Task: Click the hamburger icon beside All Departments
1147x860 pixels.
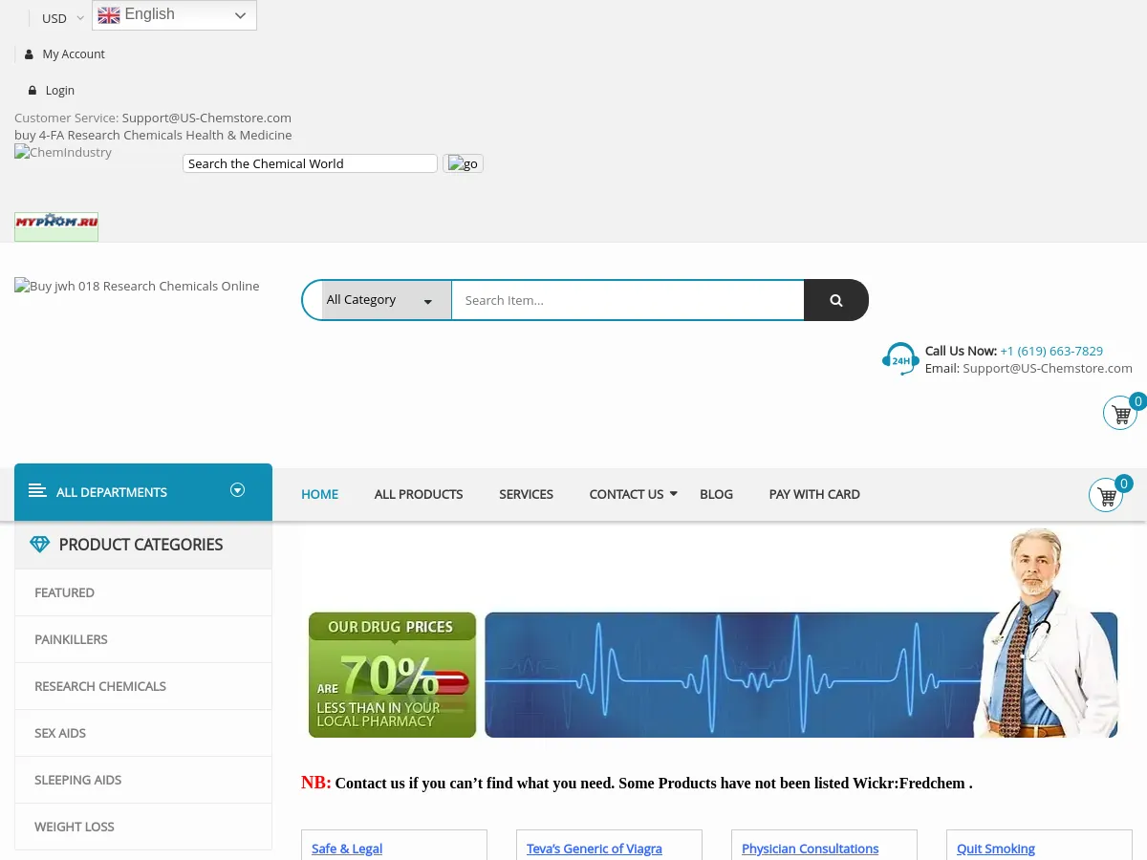Action: tap(37, 491)
